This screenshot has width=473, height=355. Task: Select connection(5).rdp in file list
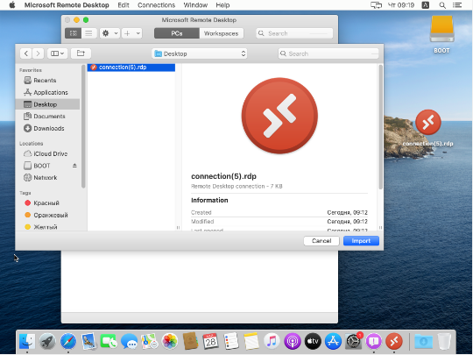coord(131,67)
